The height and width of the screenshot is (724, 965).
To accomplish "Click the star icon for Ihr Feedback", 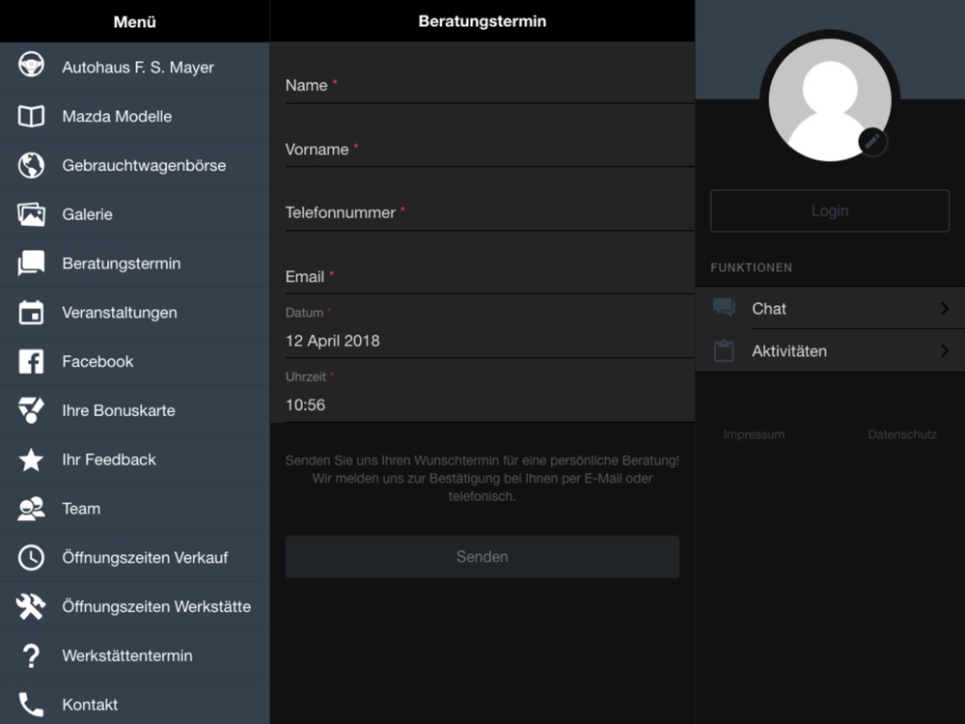I will pos(32,459).
